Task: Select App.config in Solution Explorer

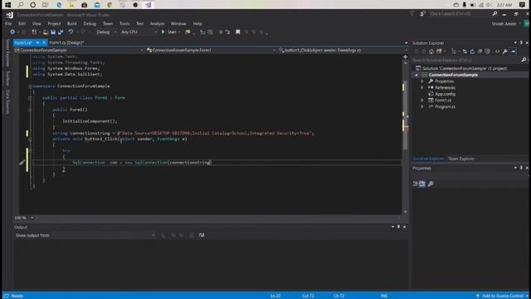Action: pyautogui.click(x=445, y=94)
